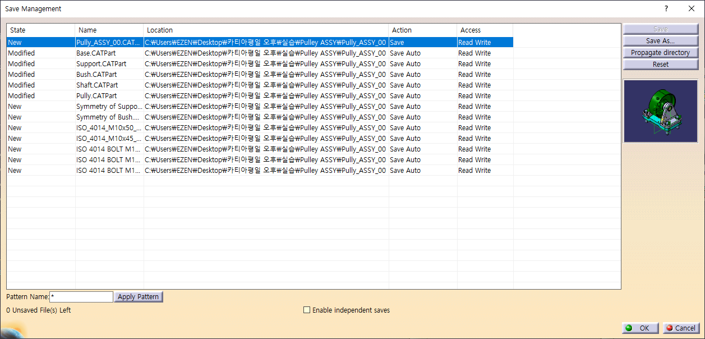Click the Reset button

(x=660, y=65)
